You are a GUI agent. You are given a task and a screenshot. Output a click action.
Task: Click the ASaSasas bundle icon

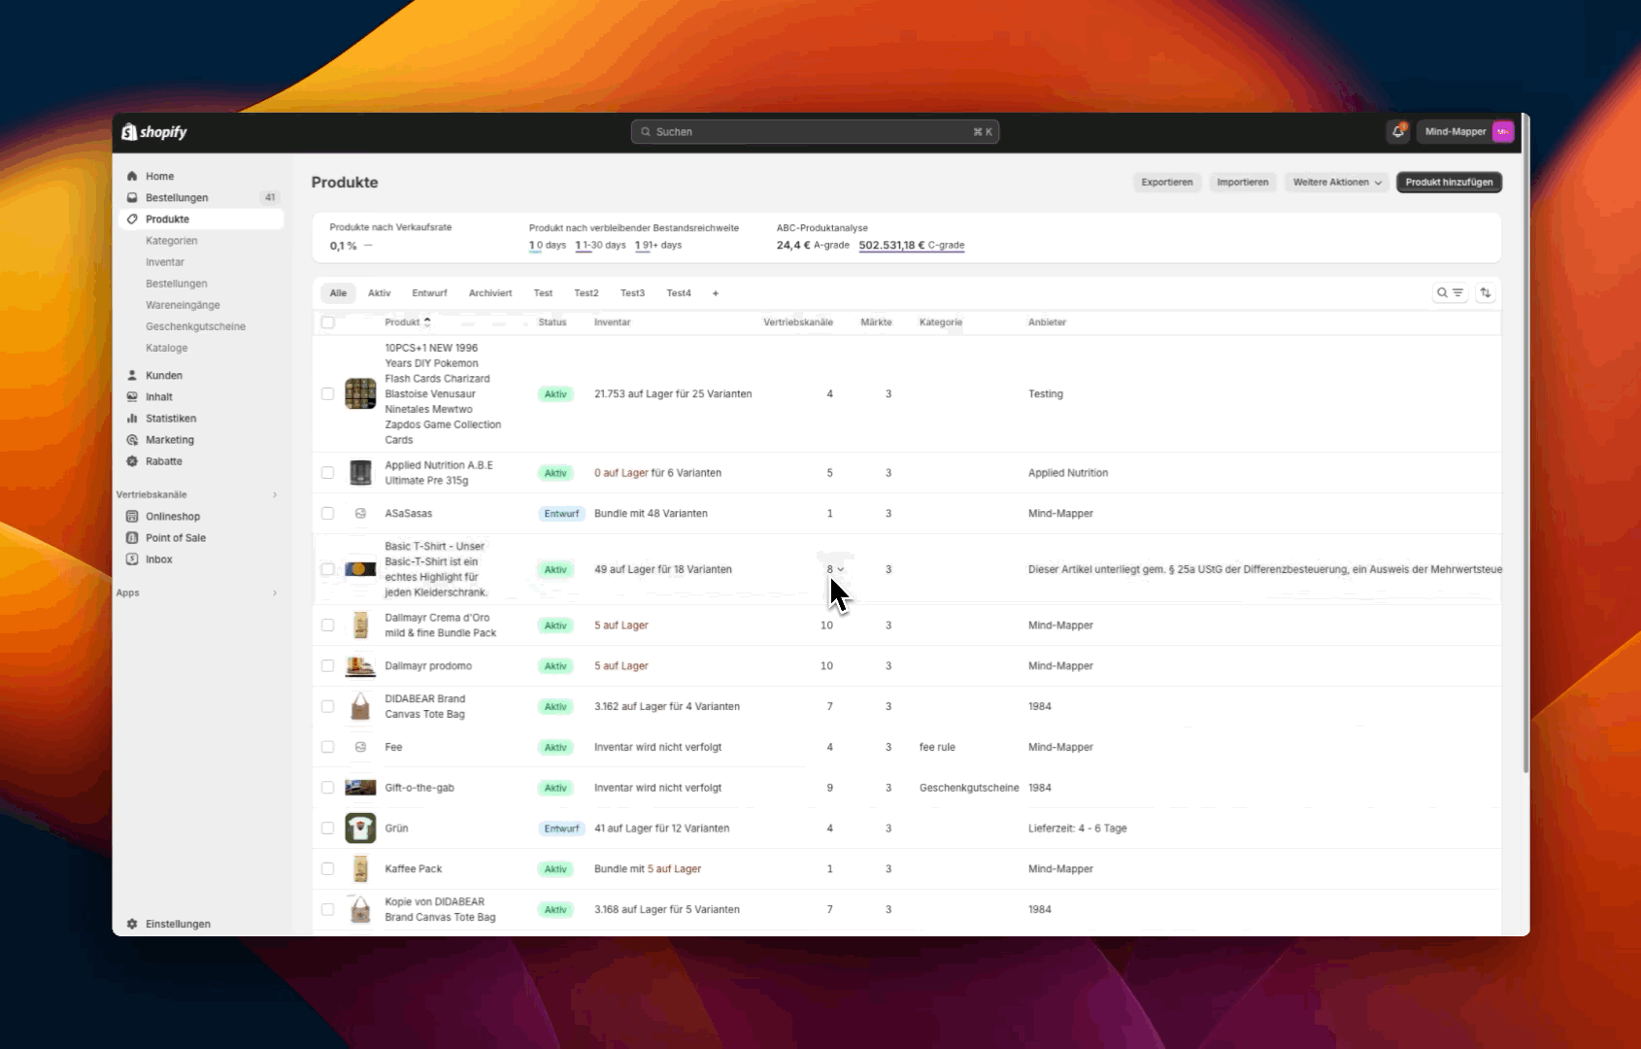pos(360,513)
